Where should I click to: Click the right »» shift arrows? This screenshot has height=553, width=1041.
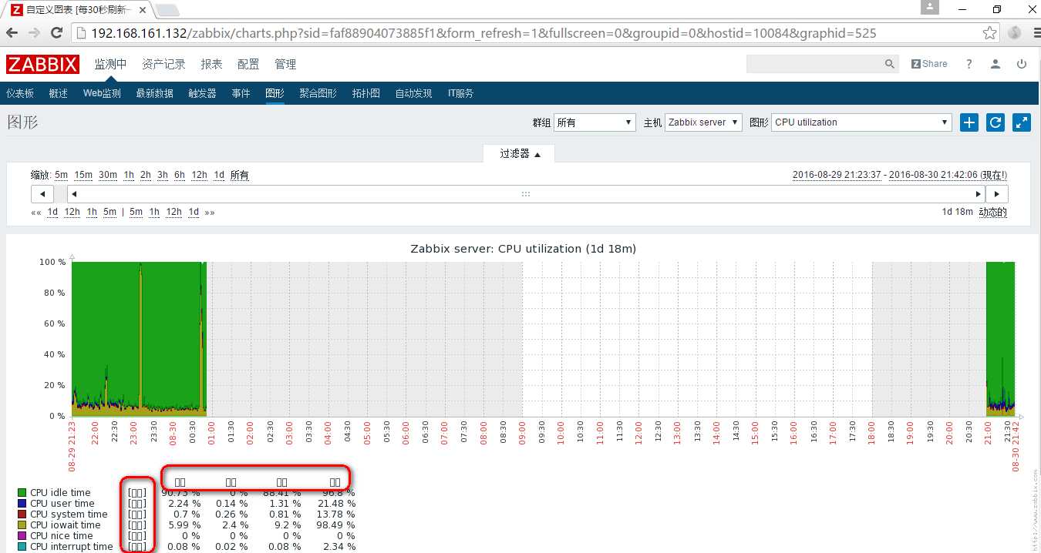point(210,212)
